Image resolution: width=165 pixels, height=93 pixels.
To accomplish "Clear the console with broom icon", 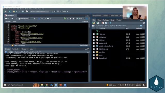I will (88, 52).
